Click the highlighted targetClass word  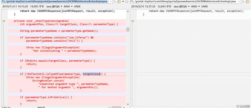tap(91, 74)
